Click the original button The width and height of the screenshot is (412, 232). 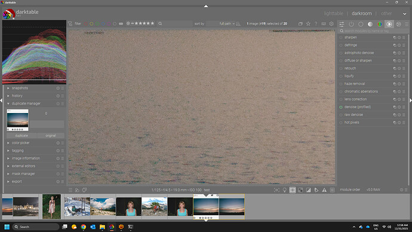tap(50, 136)
